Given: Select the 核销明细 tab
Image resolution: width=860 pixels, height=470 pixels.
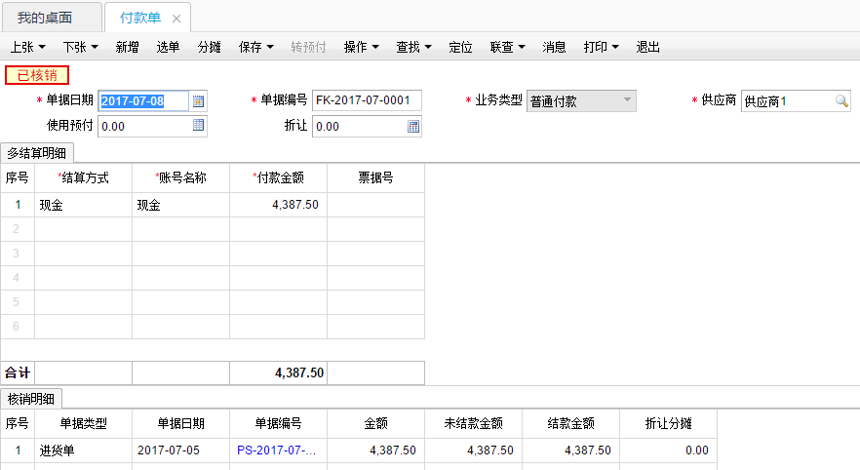Looking at the screenshot, I should click(31, 399).
